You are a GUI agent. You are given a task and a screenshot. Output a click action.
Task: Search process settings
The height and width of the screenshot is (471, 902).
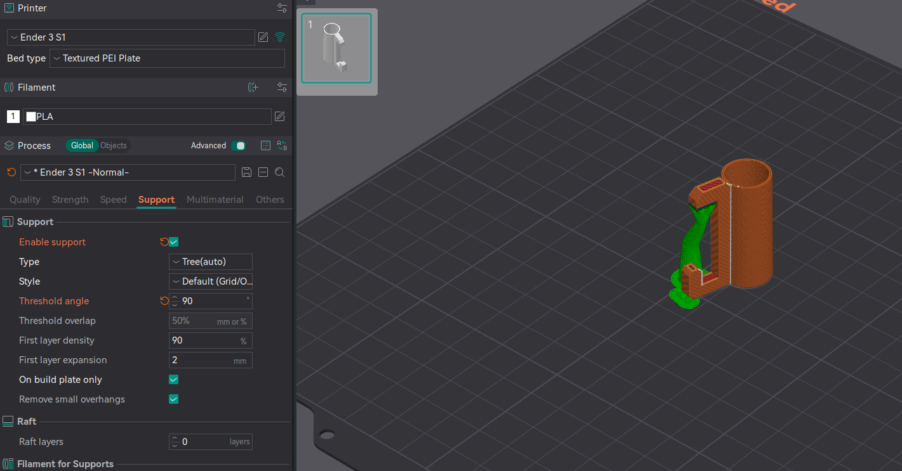point(279,172)
